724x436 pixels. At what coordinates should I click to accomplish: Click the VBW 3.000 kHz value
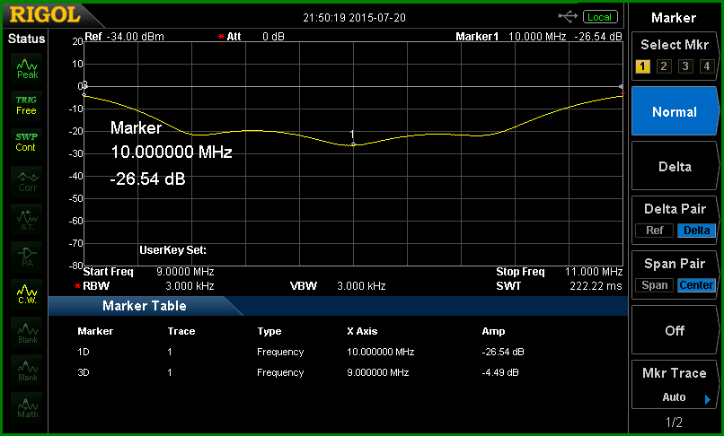coord(361,286)
